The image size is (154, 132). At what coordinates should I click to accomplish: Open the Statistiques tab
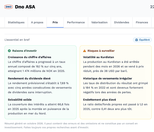(16, 22)
